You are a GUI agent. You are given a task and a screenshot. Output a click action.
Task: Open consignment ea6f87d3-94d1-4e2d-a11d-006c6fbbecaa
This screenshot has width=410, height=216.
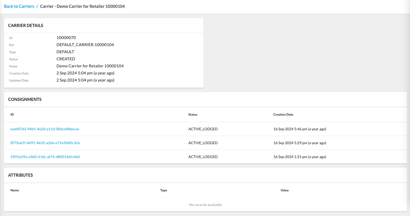(x=45, y=129)
